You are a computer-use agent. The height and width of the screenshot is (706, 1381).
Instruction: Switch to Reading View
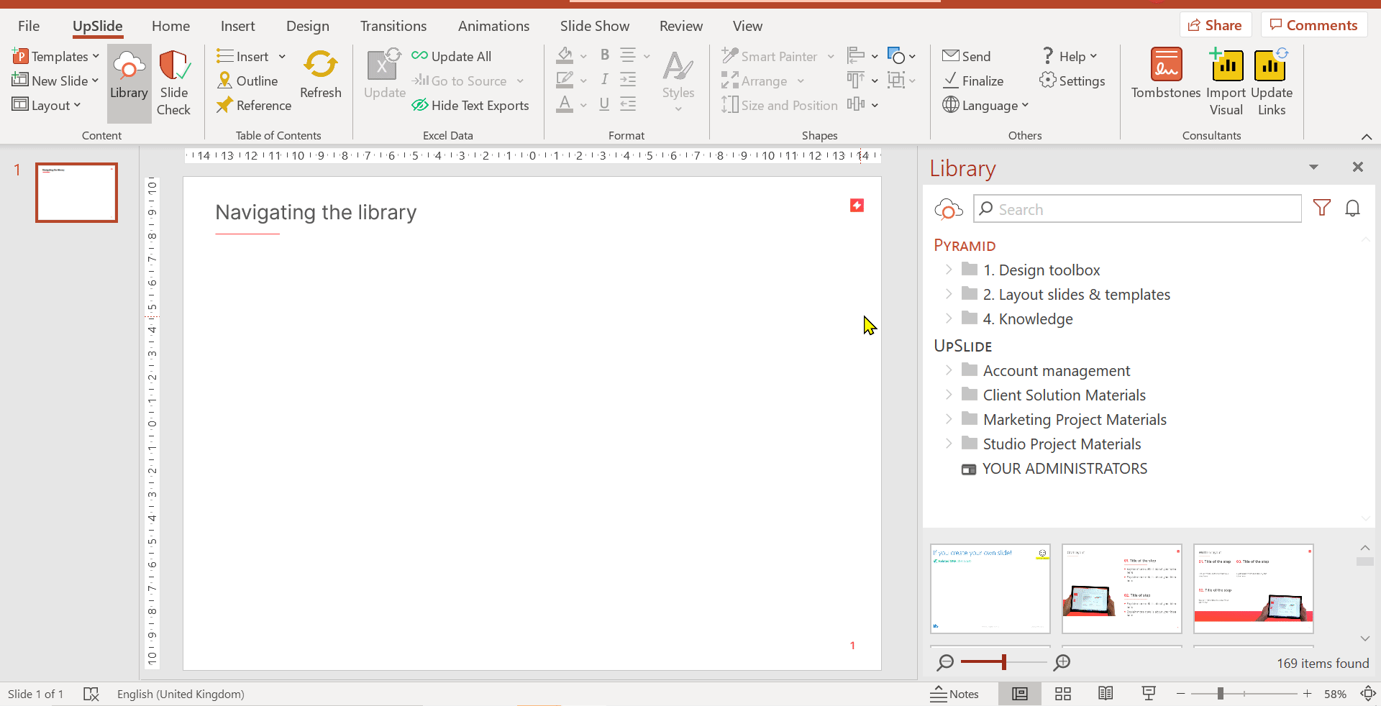1106,694
